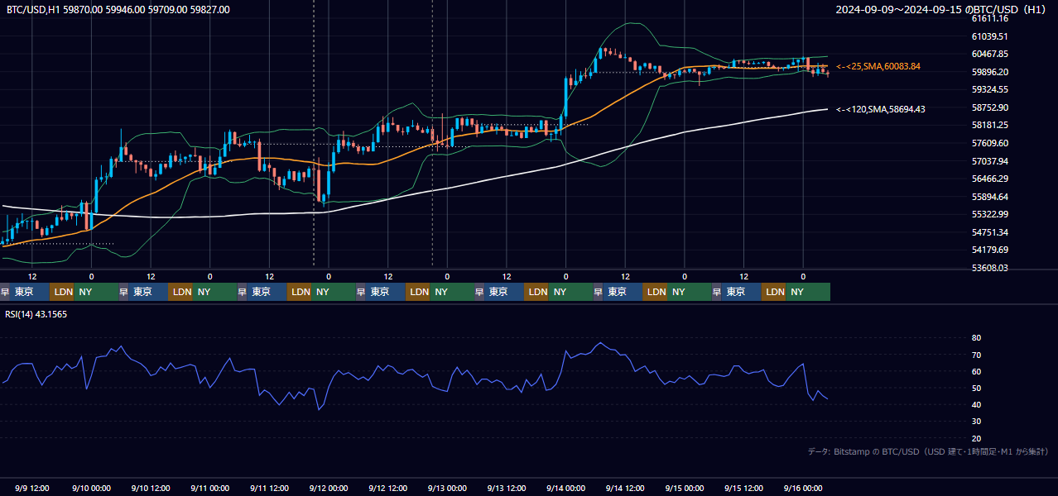This screenshot has width=1058, height=496.
Task: Click price axis value 57609.60
Action: point(989,143)
